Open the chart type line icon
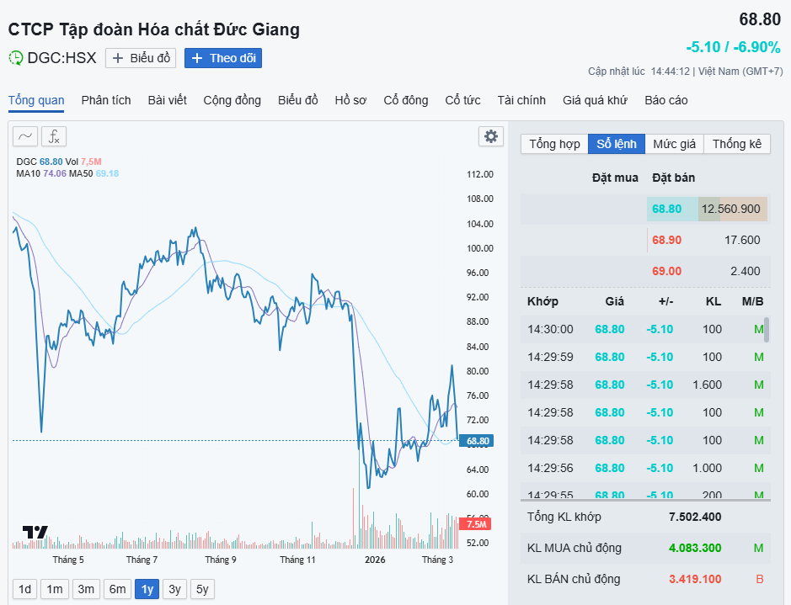The width and height of the screenshot is (791, 605). click(25, 136)
